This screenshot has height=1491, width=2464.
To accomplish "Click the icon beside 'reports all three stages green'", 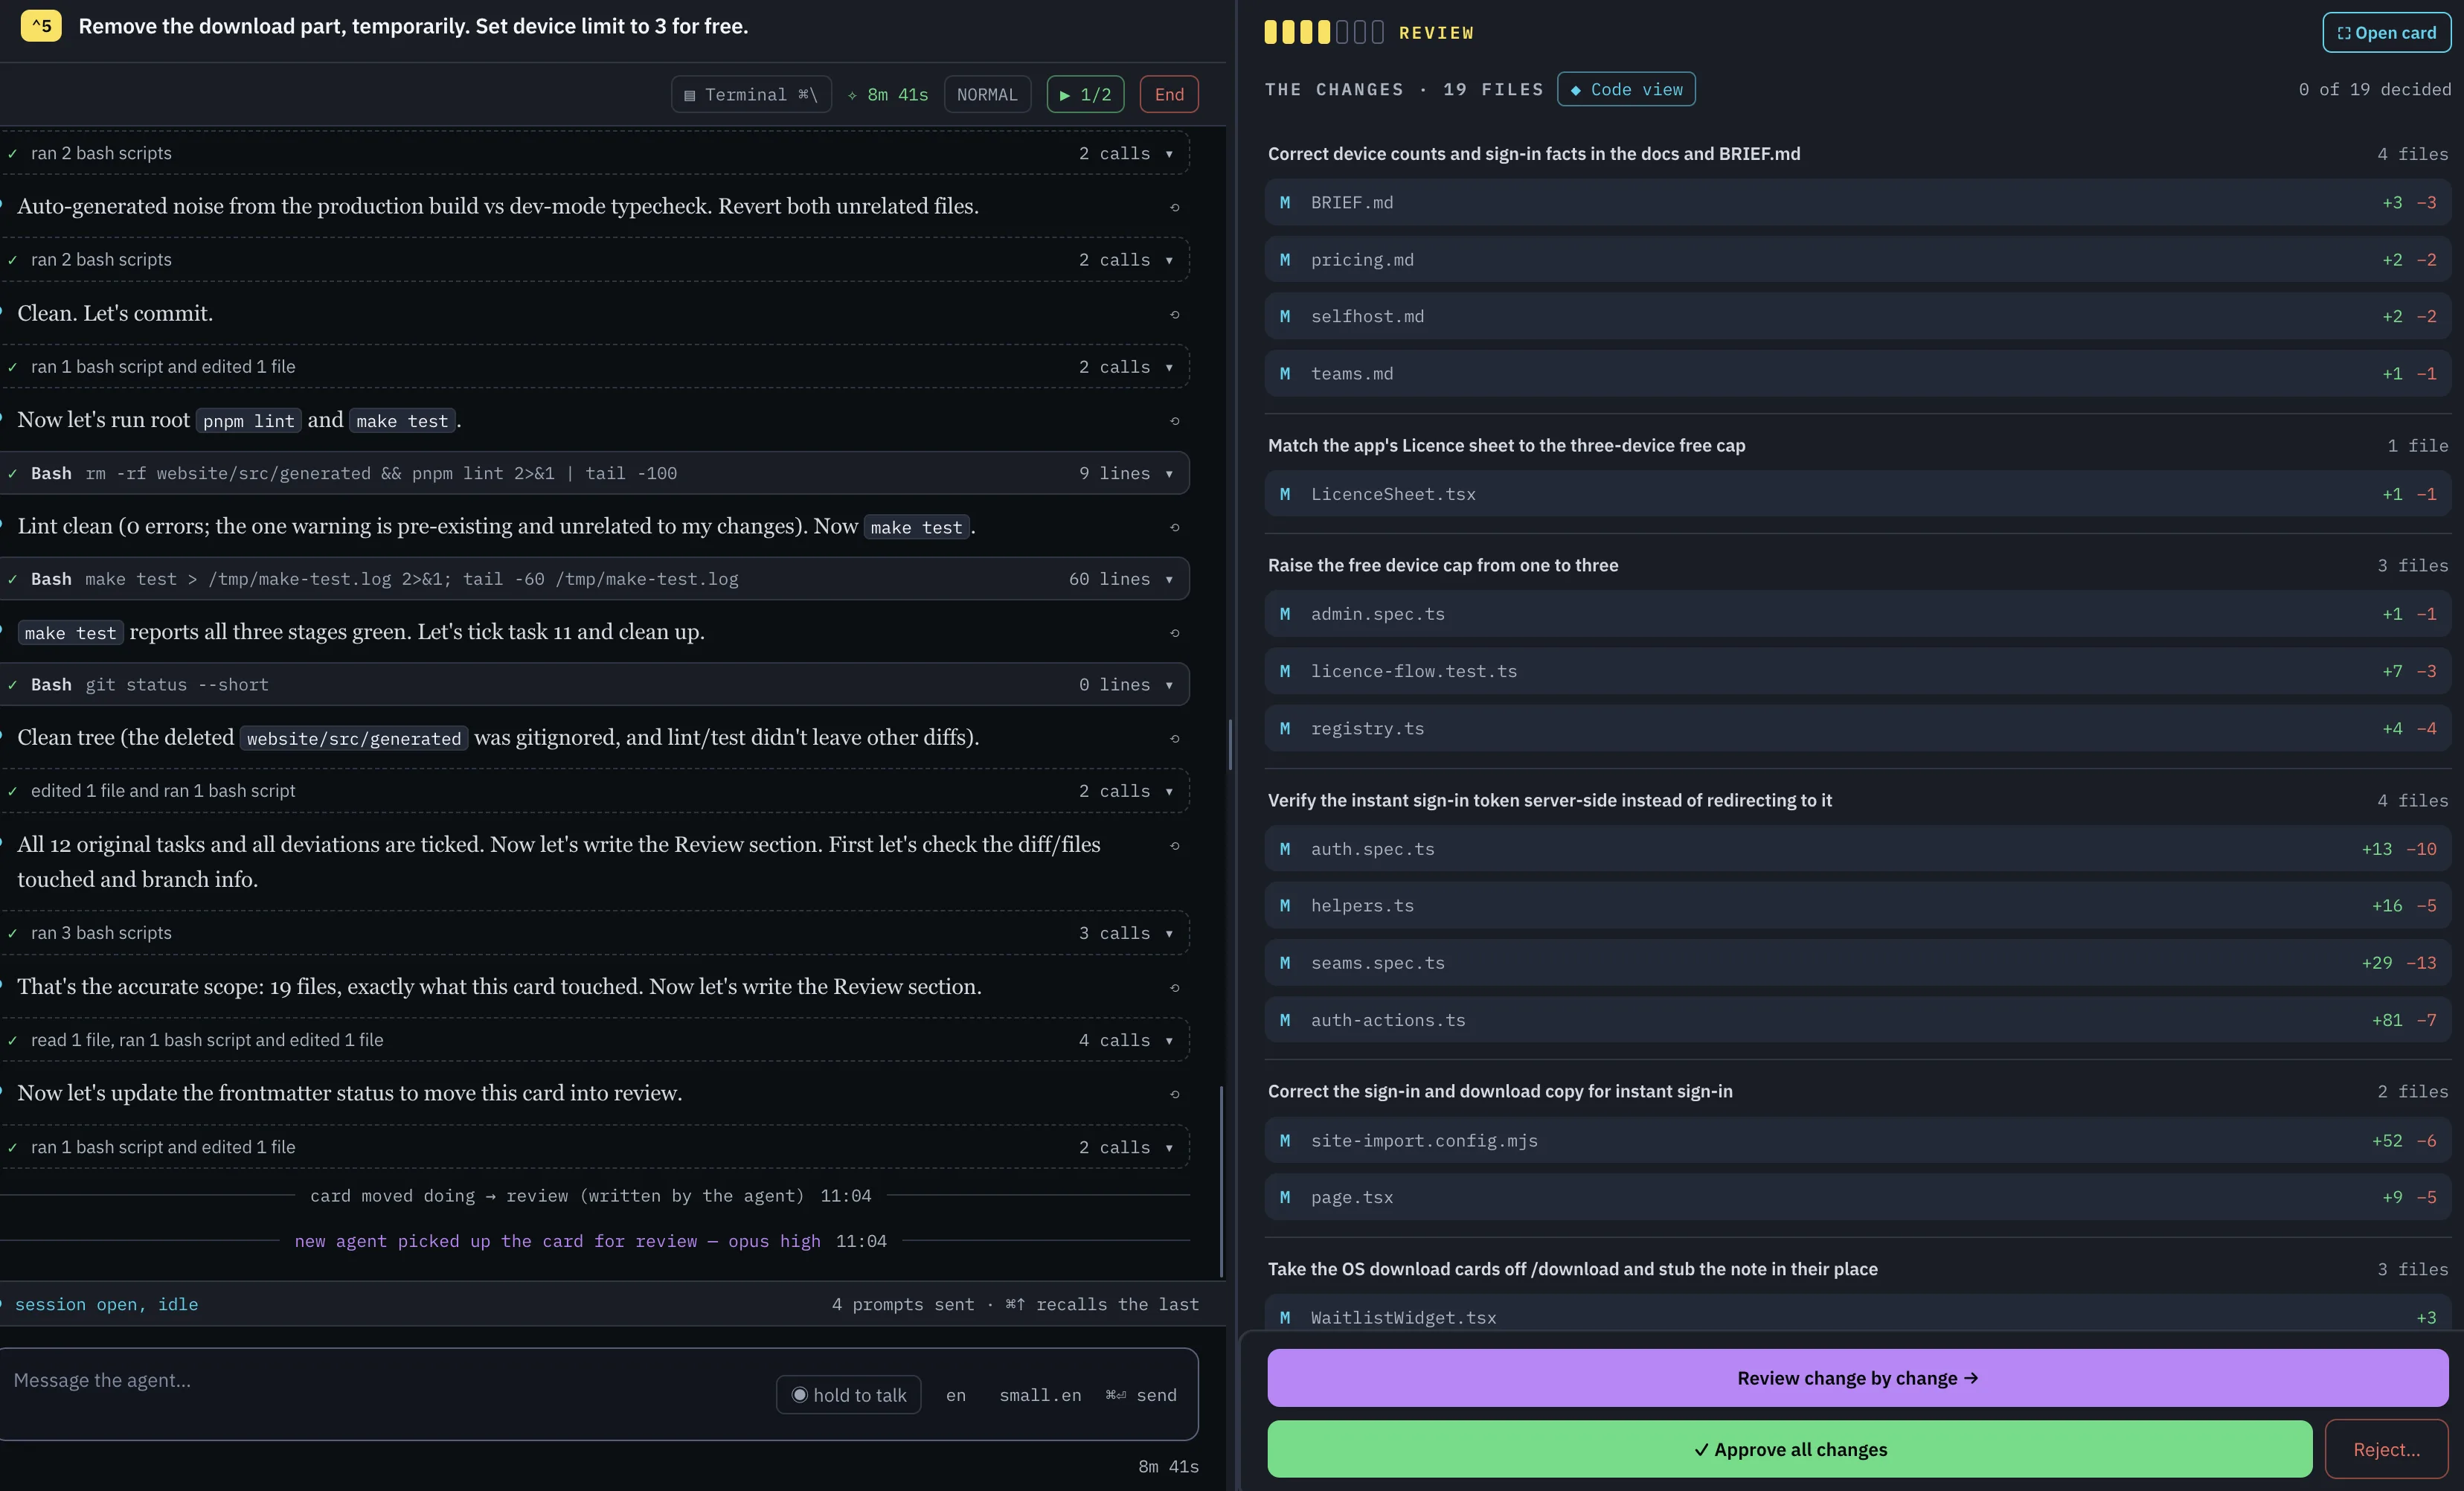I will pyautogui.click(x=1175, y=633).
